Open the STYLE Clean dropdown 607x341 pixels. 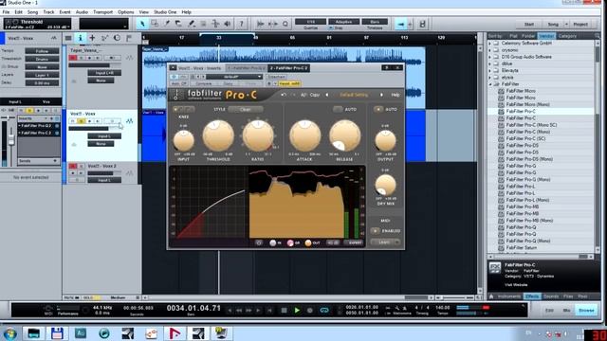[x=246, y=110]
